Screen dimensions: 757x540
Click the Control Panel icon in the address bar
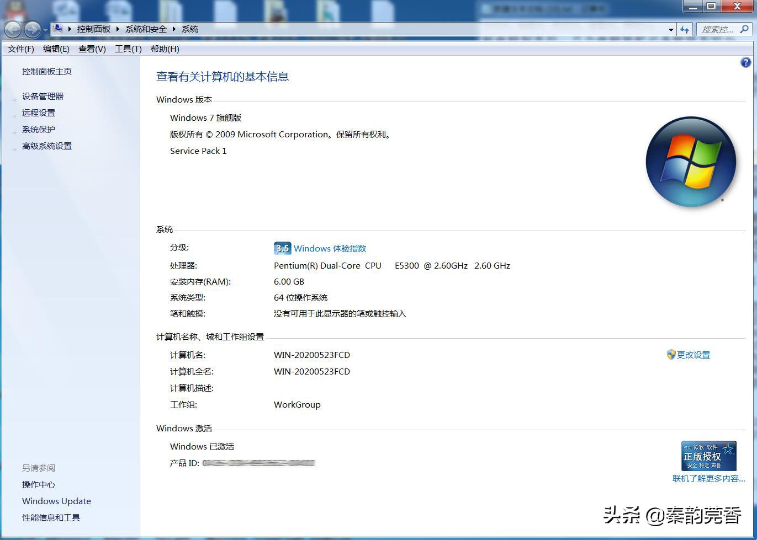57,29
